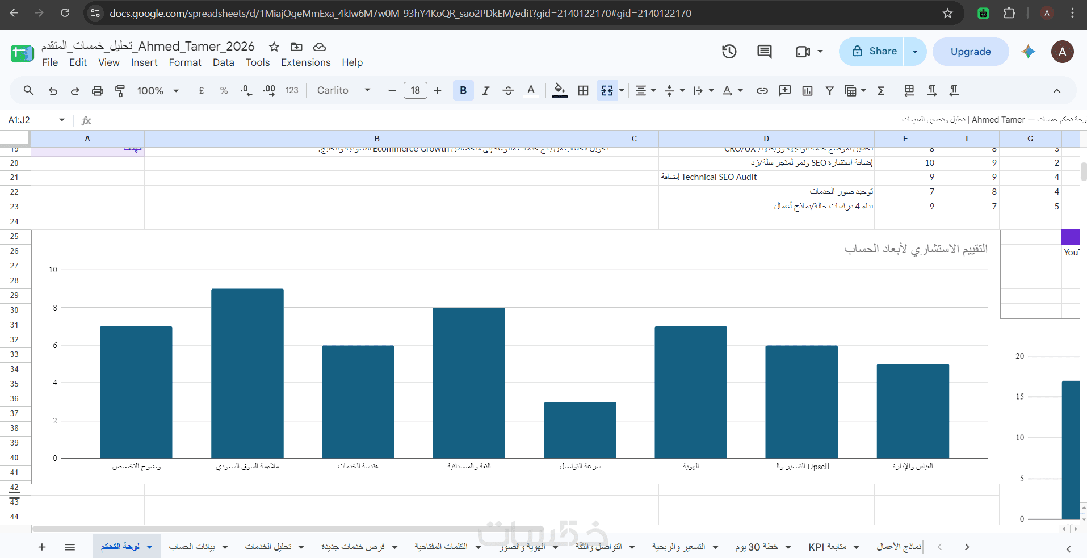Screen dimensions: 1087x558
Task: Toggle merge cells button
Action: tap(607, 91)
